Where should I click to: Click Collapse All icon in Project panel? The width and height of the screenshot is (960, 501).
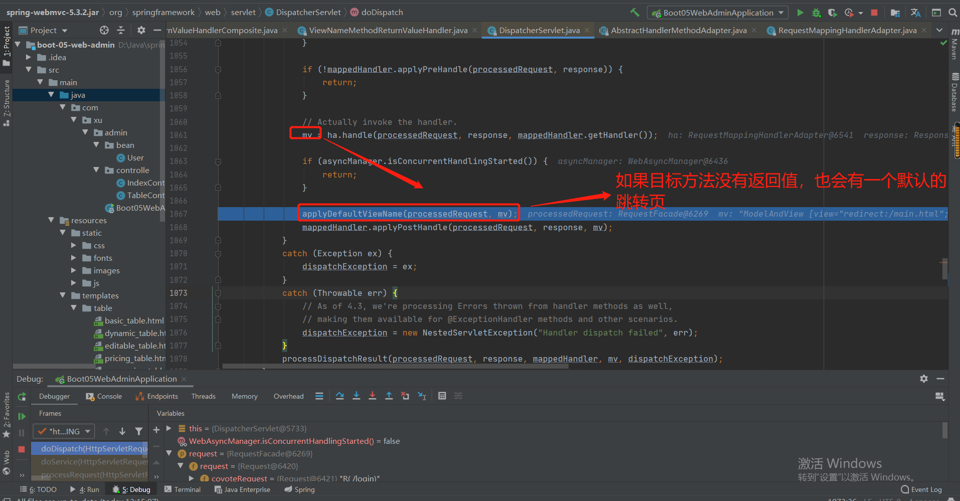pyautogui.click(x=121, y=30)
